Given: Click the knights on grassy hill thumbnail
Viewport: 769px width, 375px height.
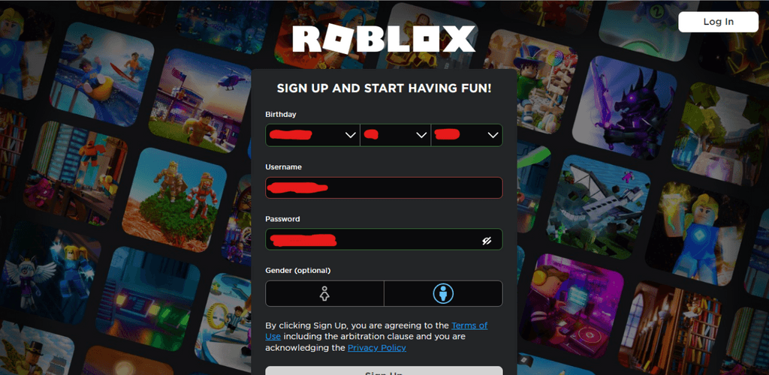Looking at the screenshot, I should 174,199.
